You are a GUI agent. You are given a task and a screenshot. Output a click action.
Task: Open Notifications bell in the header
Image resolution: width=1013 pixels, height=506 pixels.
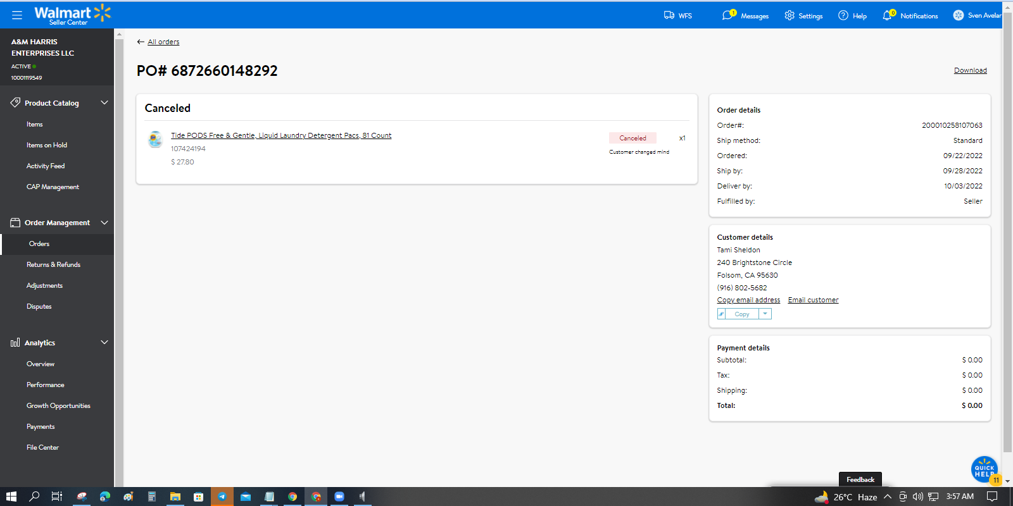click(910, 15)
